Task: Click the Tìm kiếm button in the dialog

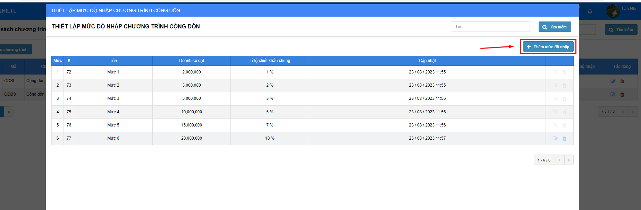Action: [555, 27]
